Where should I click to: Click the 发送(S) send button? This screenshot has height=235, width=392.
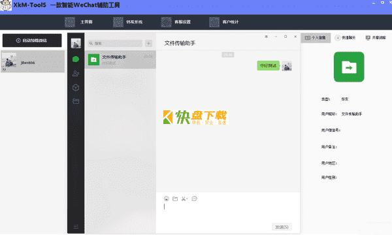(282, 227)
